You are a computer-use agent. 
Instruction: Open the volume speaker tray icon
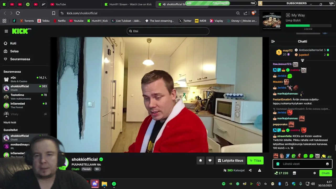coord(312,184)
